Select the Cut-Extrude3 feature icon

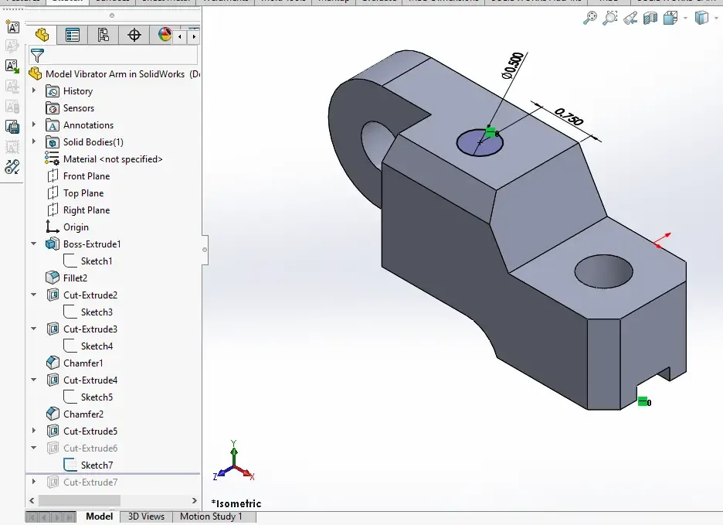(53, 329)
